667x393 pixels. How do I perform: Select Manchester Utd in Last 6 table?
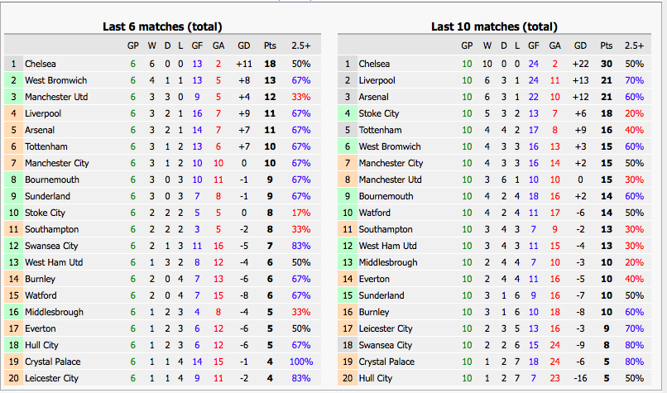[x=56, y=97]
